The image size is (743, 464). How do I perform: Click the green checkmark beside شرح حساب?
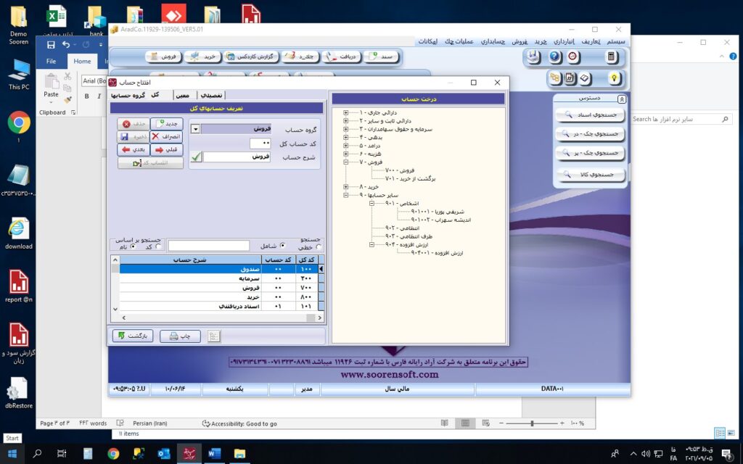point(196,157)
